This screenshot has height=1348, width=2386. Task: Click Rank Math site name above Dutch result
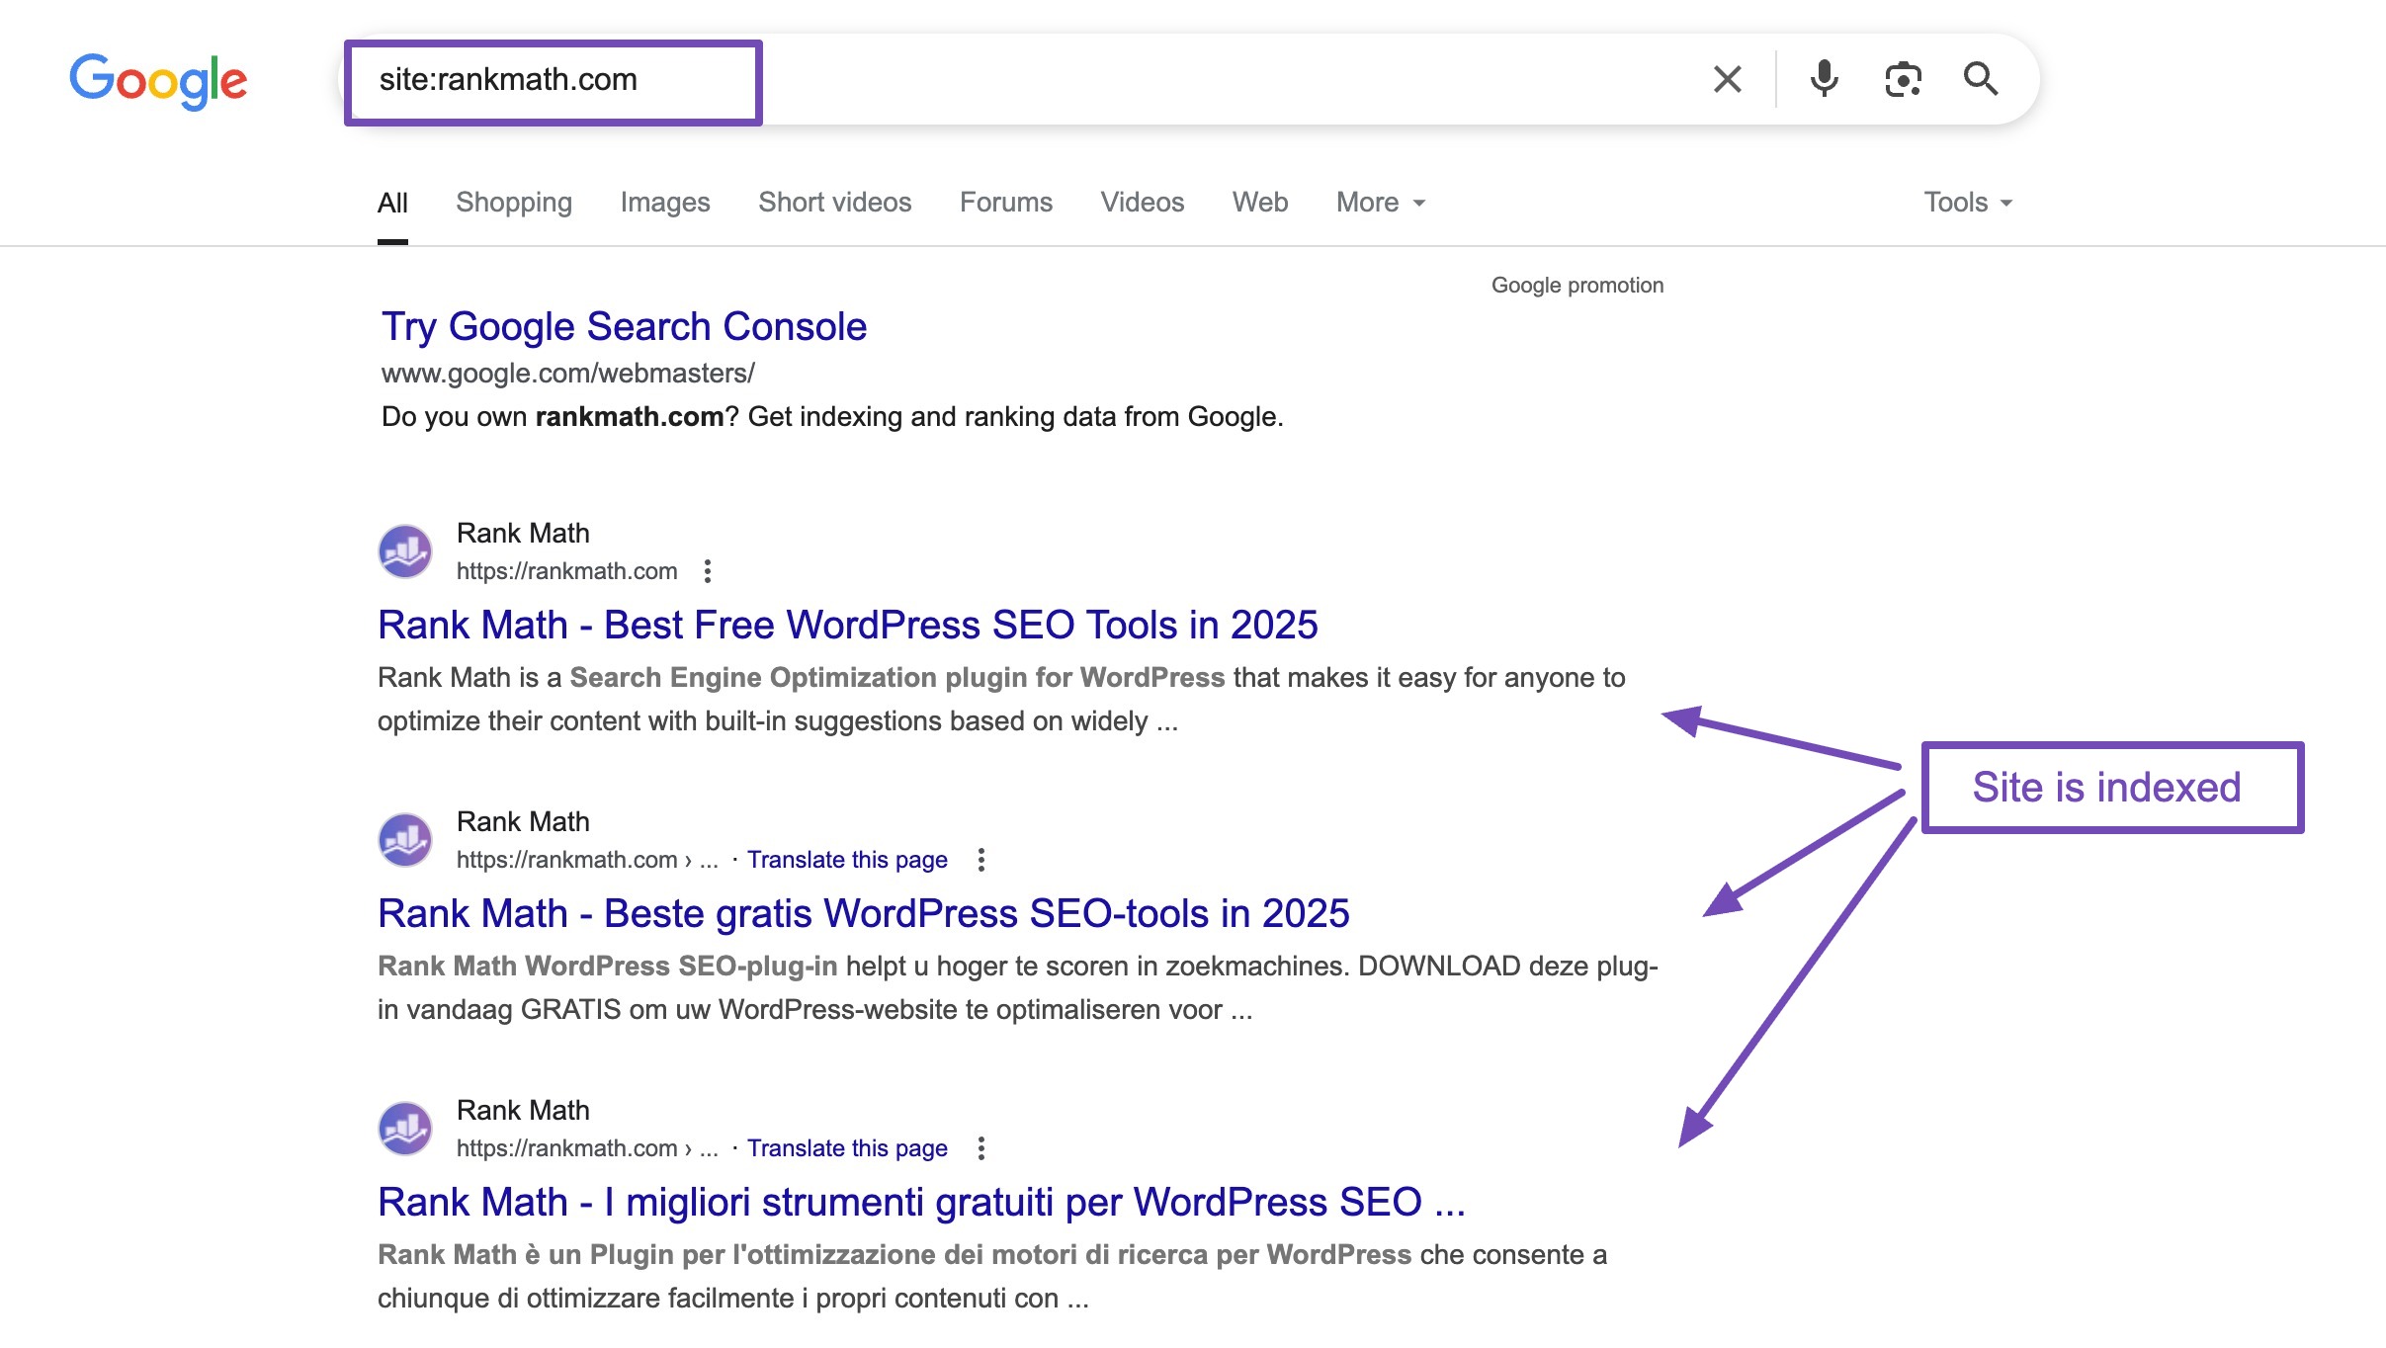[x=523, y=822]
